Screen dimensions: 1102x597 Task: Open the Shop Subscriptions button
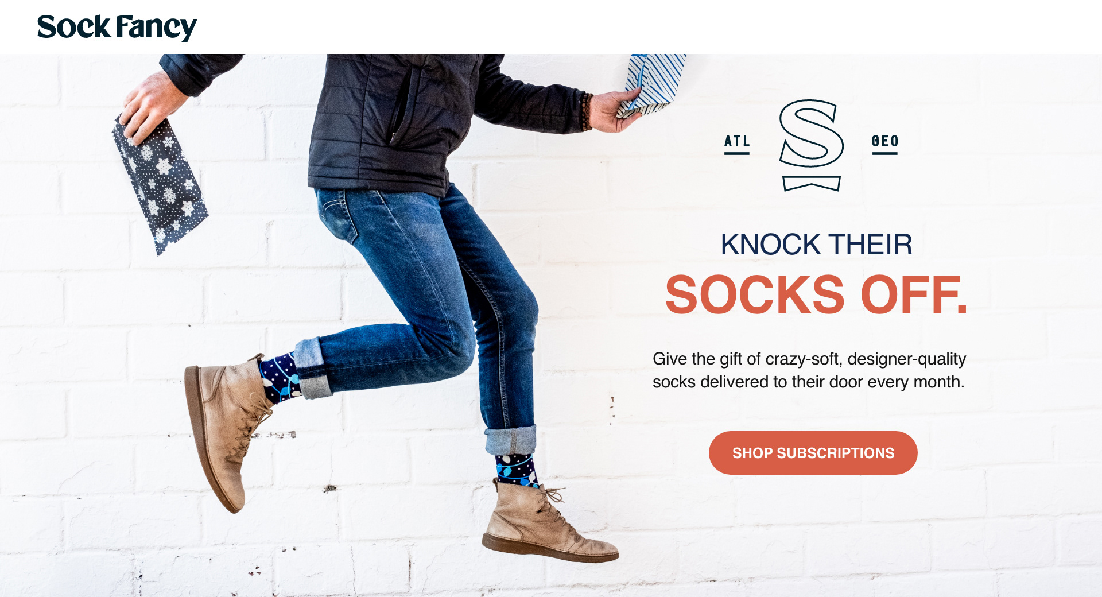point(813,453)
